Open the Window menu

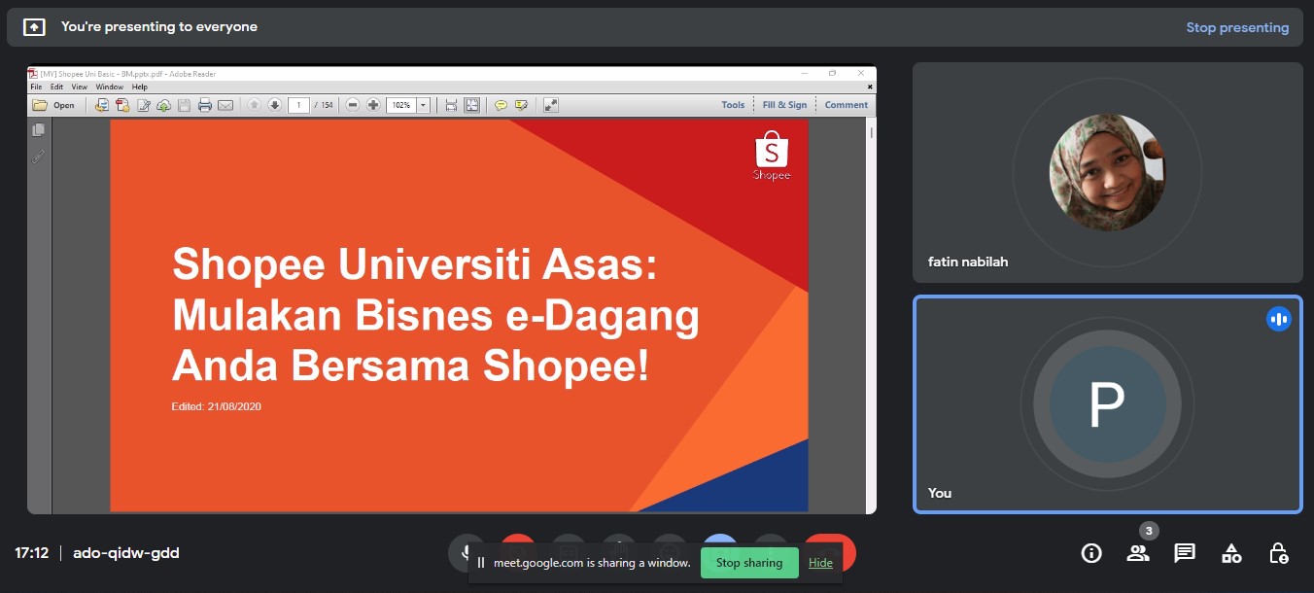coord(110,87)
